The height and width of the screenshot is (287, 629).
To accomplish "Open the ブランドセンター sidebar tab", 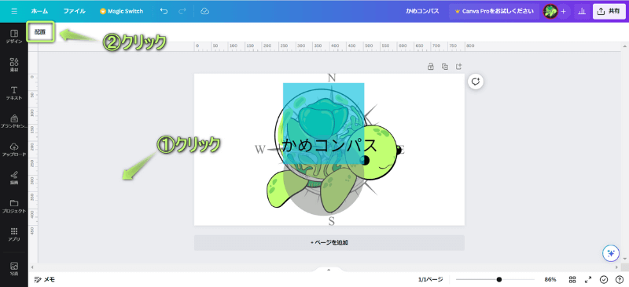I will (14, 122).
